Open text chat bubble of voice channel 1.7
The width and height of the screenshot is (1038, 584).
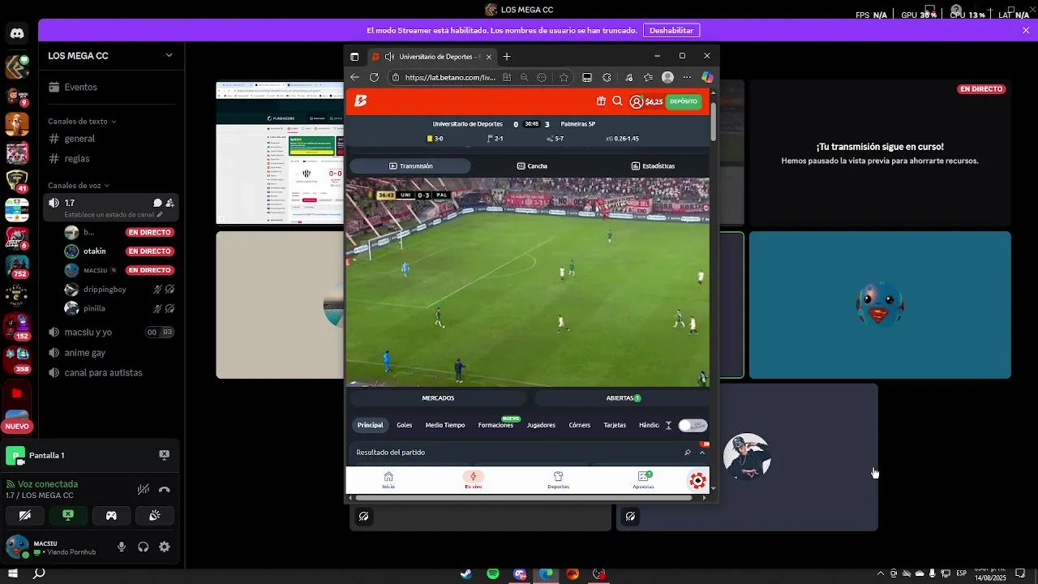tap(157, 203)
